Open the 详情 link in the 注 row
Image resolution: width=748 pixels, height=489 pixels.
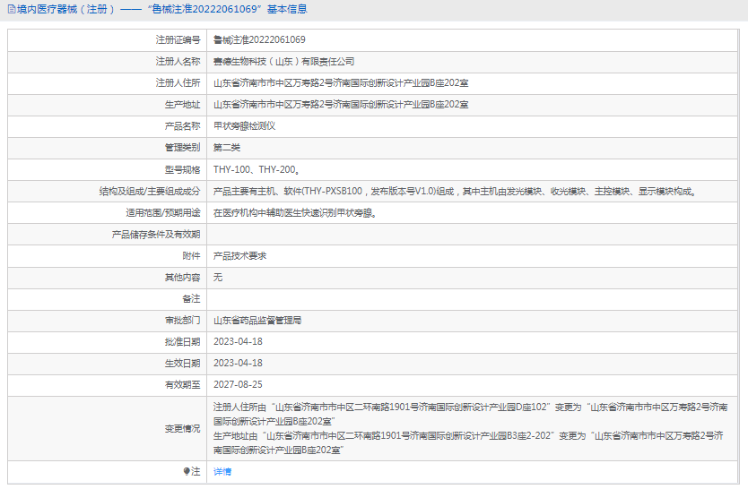[x=222, y=471]
